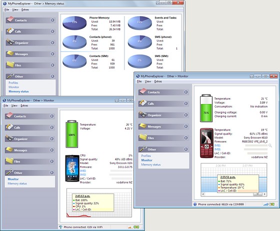
Task: Open Monitor in Memory status window sidebar
Action: [14, 87]
